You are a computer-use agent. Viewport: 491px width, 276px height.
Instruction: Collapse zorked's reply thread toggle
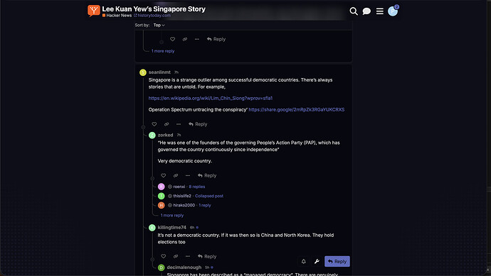[x=152, y=179]
